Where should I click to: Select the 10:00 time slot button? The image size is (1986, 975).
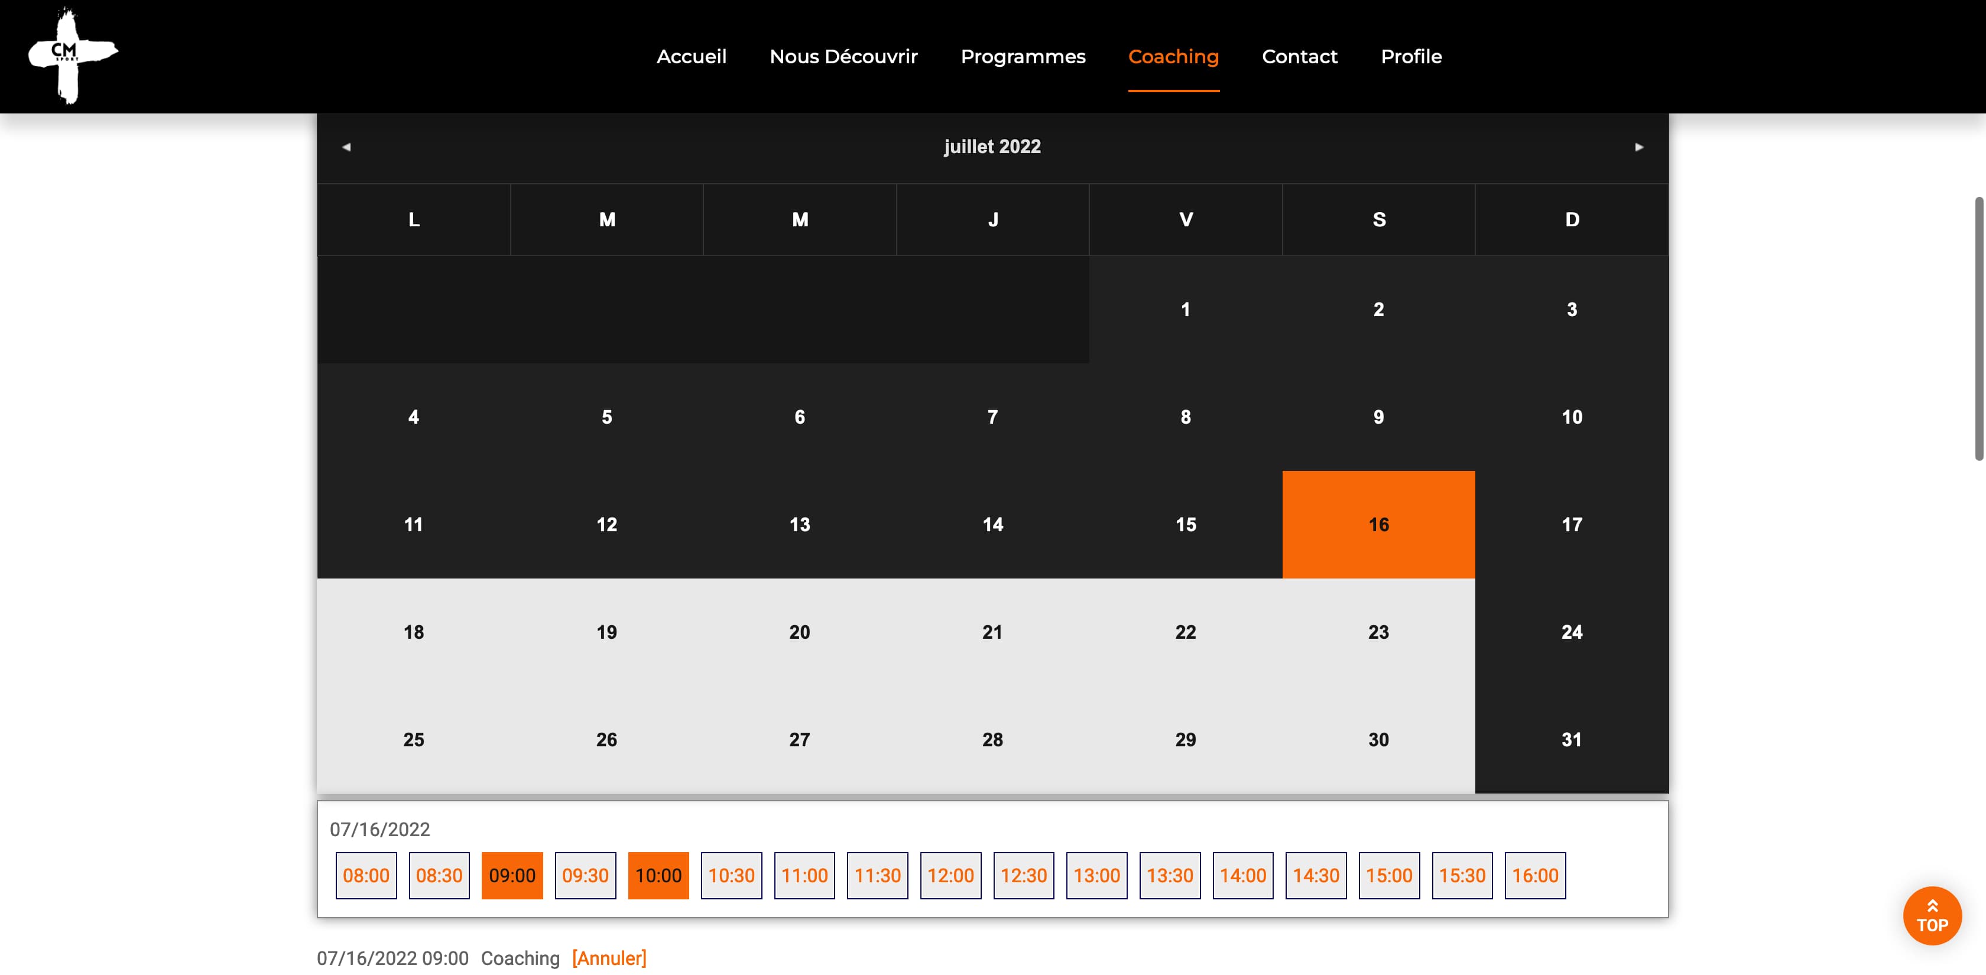657,875
